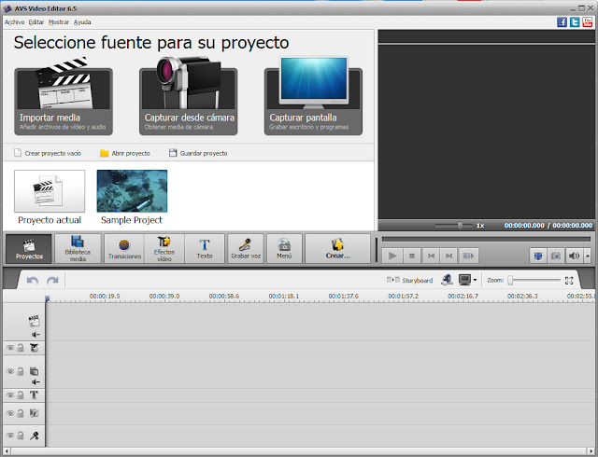Select the Efectos video tool
The height and width of the screenshot is (457, 598).
tap(164, 248)
